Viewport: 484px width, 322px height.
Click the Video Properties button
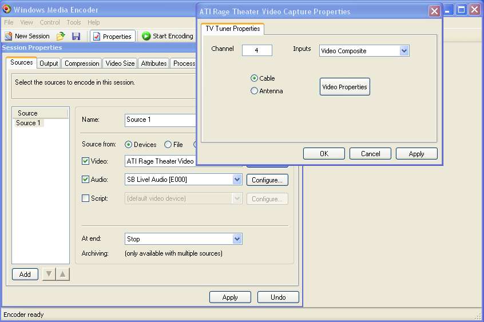[x=345, y=87]
